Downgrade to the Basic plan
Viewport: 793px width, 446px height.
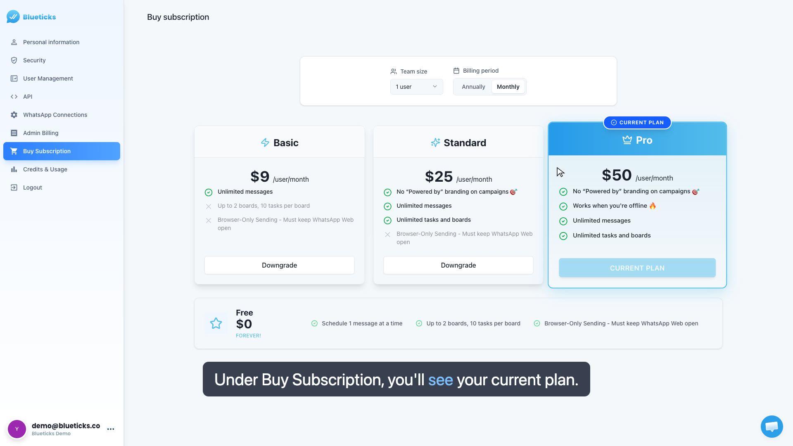coord(279,265)
